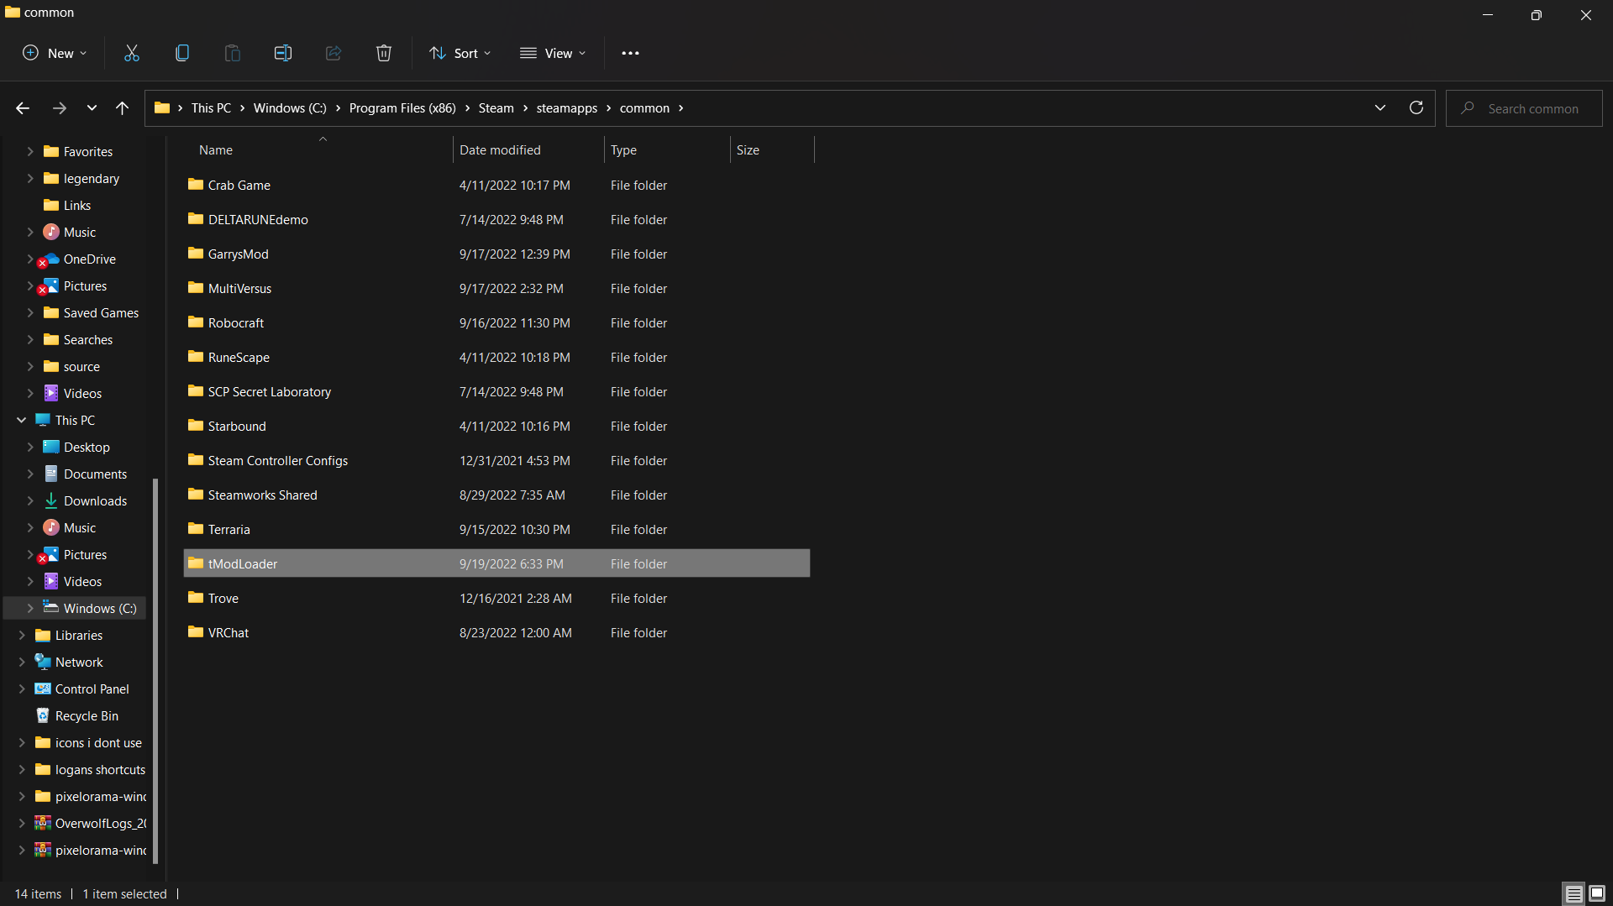The width and height of the screenshot is (1613, 906).
Task: Click the Delete trash can icon
Action: pos(384,53)
